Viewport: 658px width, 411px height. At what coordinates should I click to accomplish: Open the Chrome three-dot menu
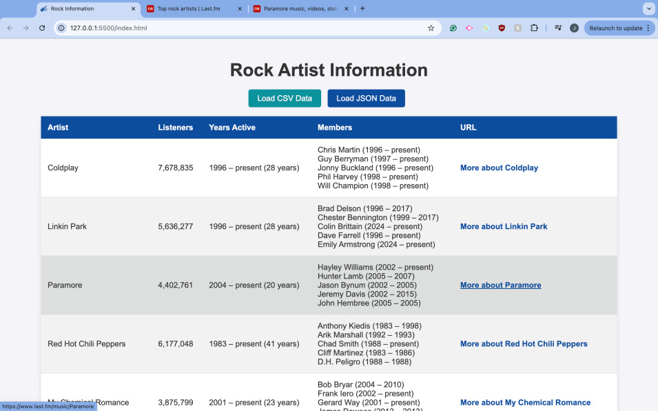point(648,28)
